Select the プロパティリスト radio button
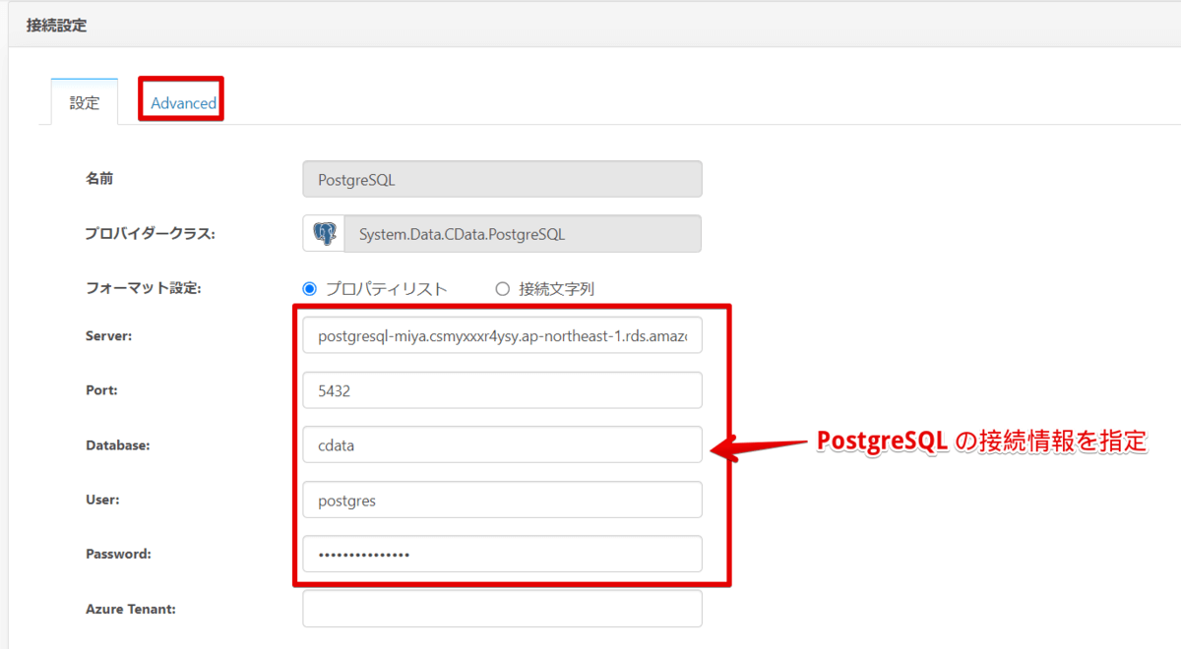The height and width of the screenshot is (649, 1181). coord(310,289)
